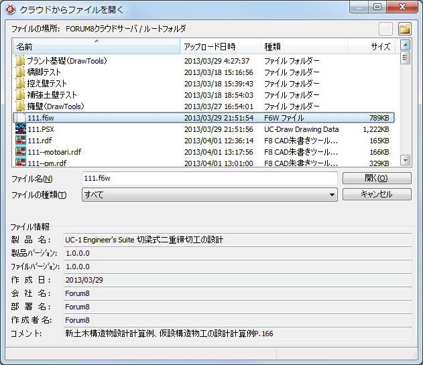Close the クラウドからファイルを開く dialog
Image resolution: width=423 pixels, height=365 pixels.
(x=402, y=7)
